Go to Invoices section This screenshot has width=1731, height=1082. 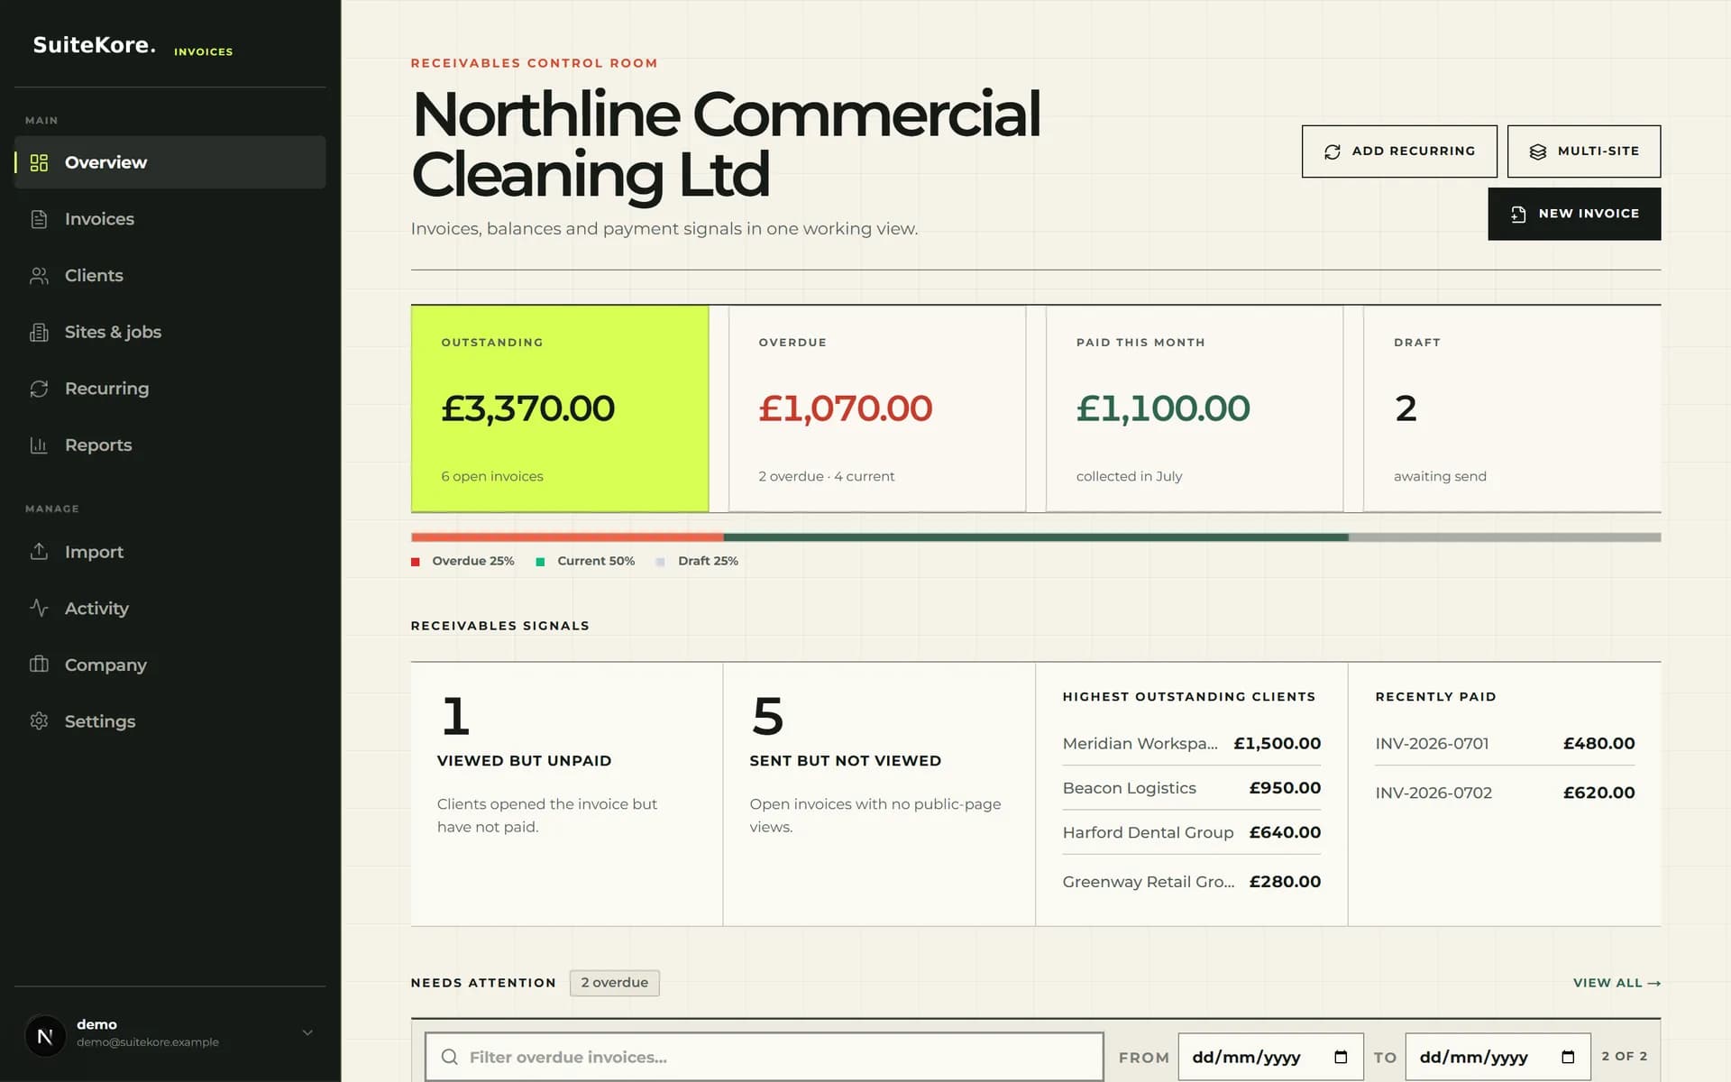click(170, 219)
